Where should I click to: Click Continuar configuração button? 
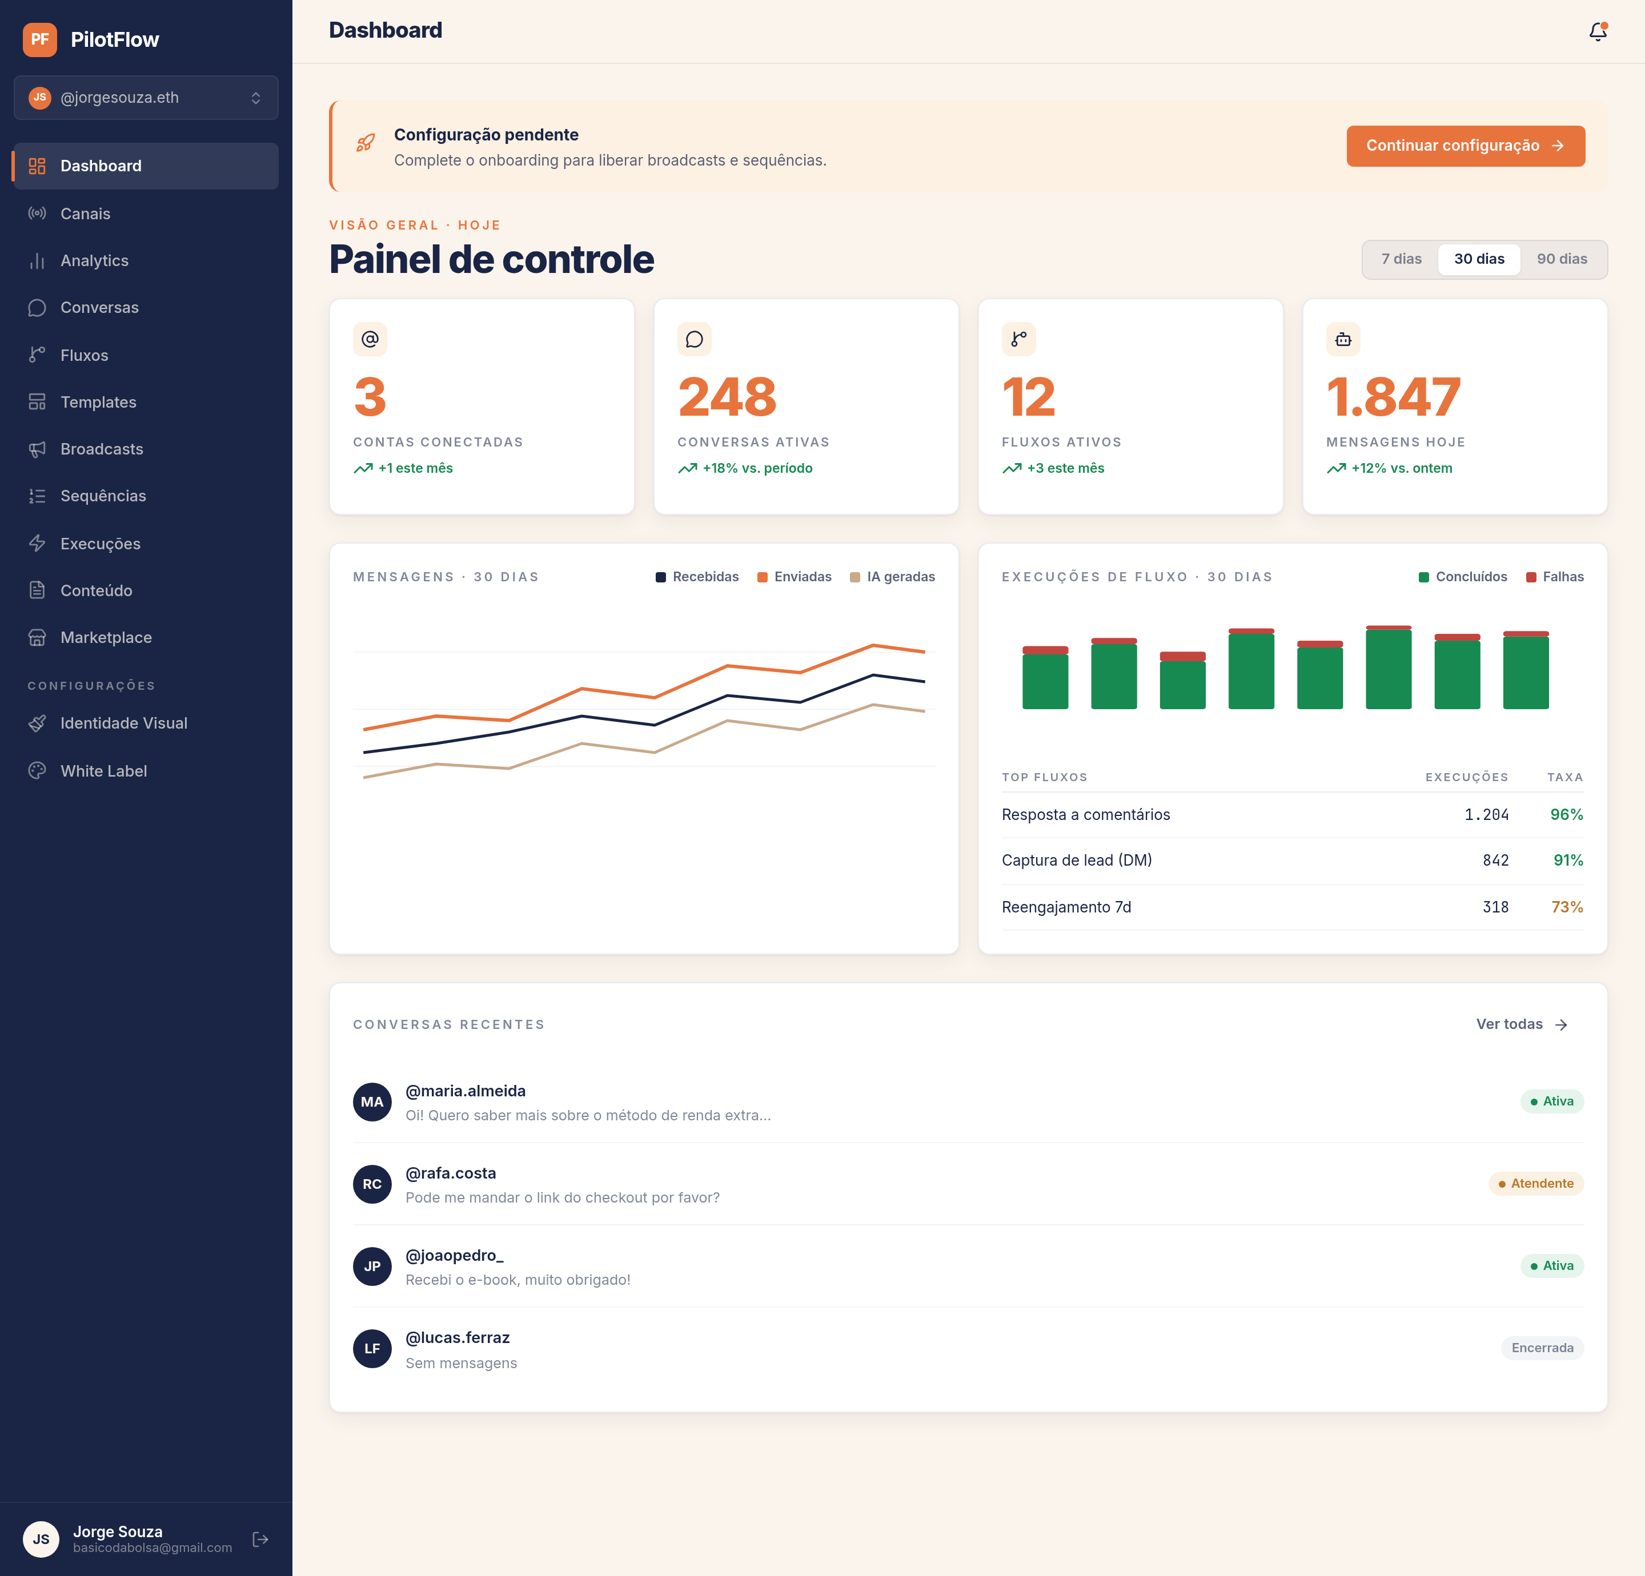pyautogui.click(x=1466, y=146)
